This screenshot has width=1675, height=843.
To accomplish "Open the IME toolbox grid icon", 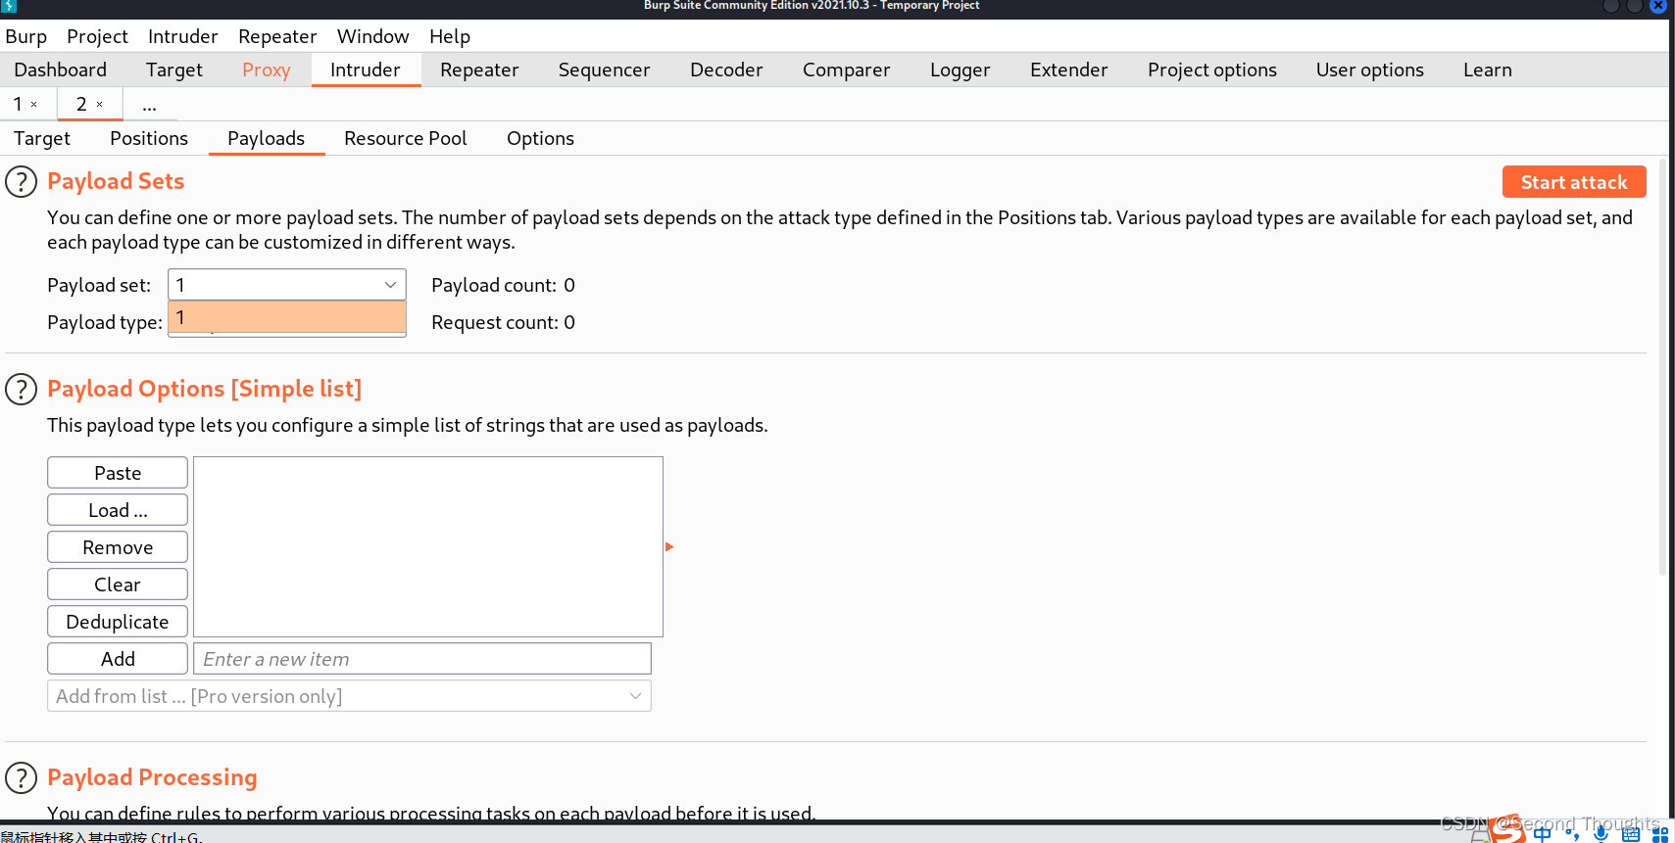I will point(1659,834).
